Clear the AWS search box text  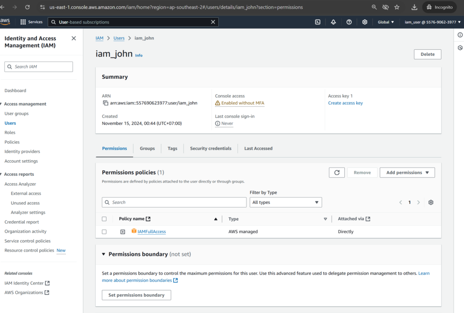tap(213, 22)
